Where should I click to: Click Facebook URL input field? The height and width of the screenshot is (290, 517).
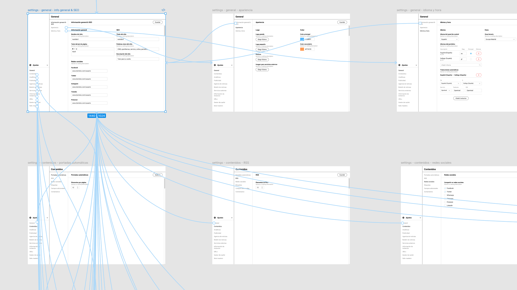(x=89, y=71)
